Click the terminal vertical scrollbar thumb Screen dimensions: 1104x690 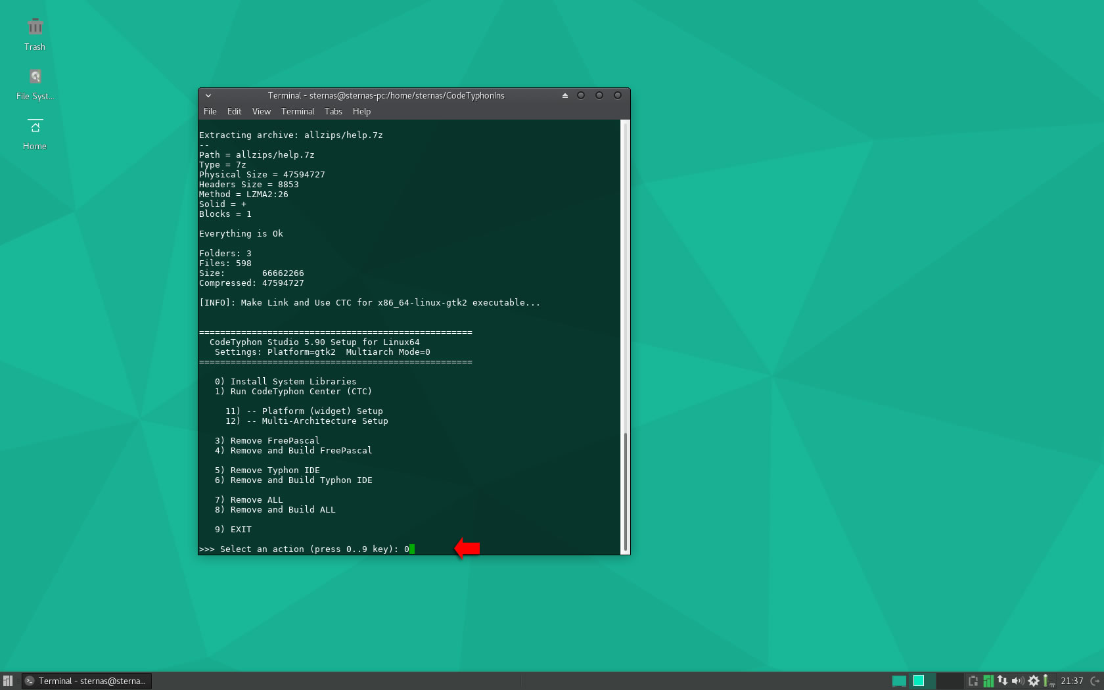tap(626, 492)
